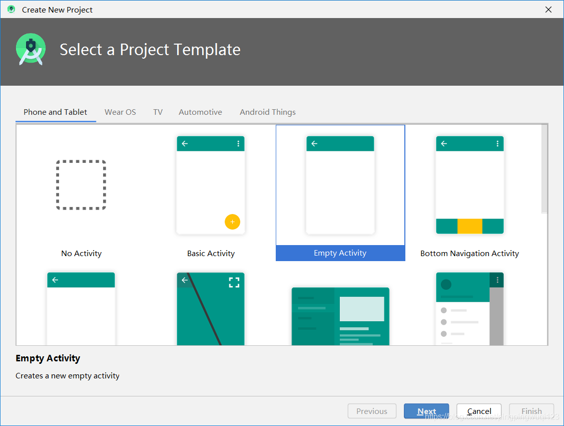This screenshot has height=426, width=564.
Task: Click the Bottom Navigation Activity label
Action: [x=470, y=254]
